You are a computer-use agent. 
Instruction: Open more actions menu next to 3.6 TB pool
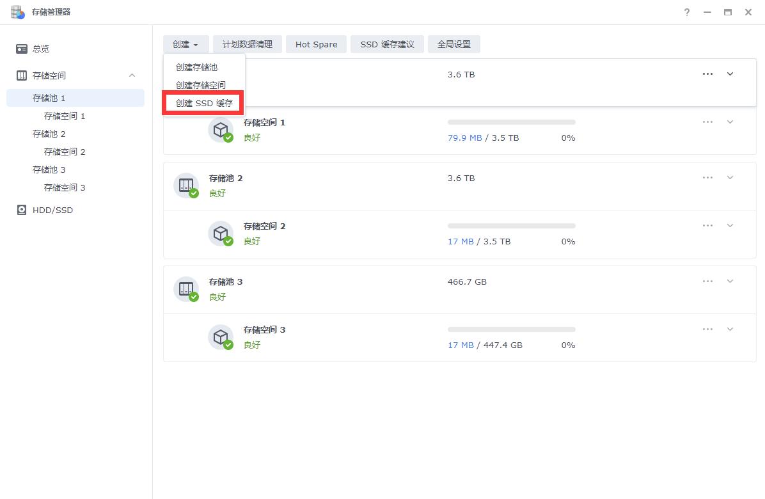[x=707, y=74]
